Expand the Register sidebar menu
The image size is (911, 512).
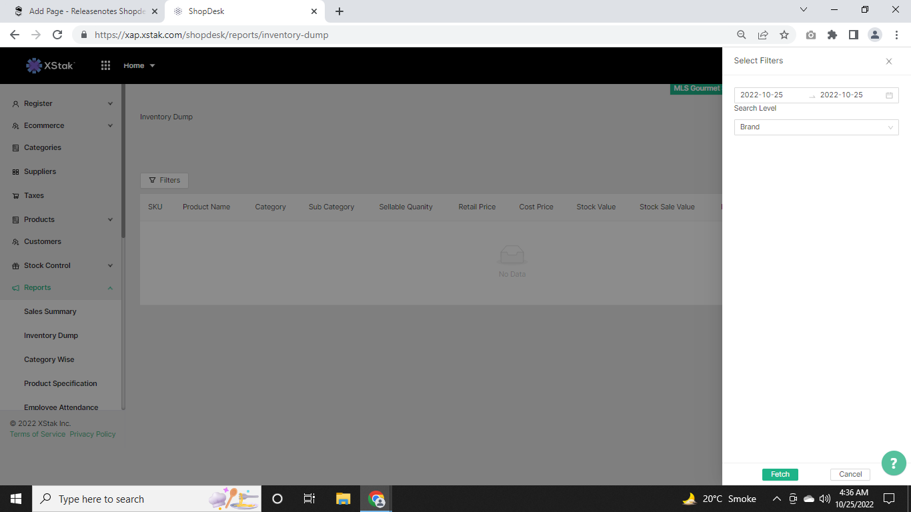(62, 103)
